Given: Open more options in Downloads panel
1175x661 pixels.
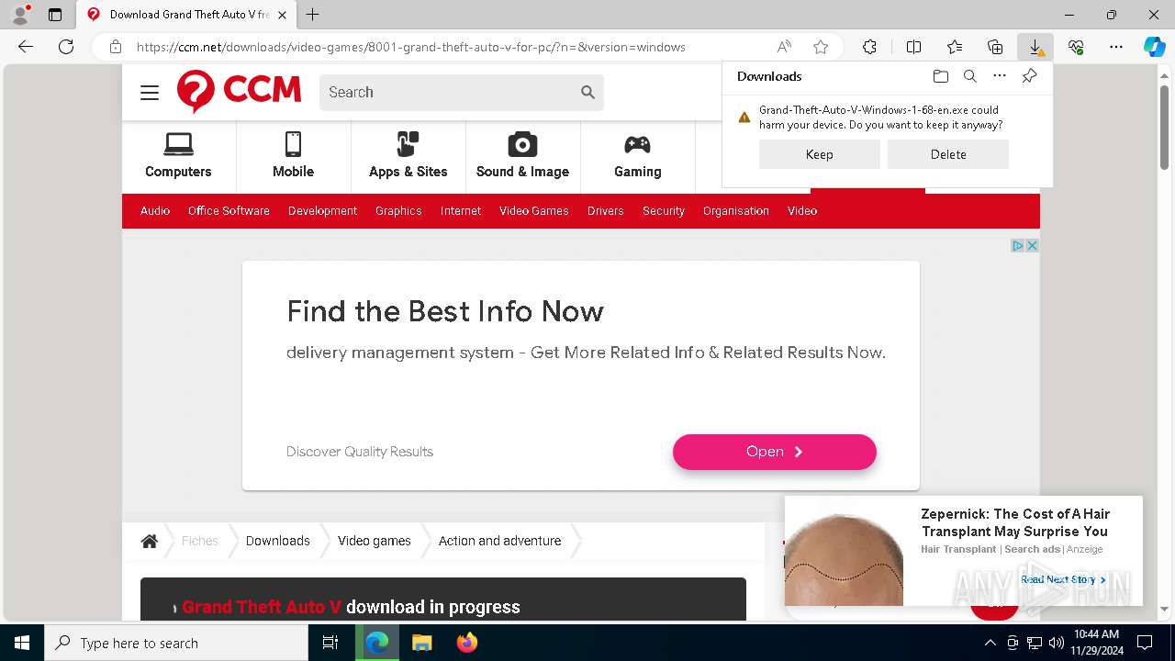Looking at the screenshot, I should coord(1000,76).
